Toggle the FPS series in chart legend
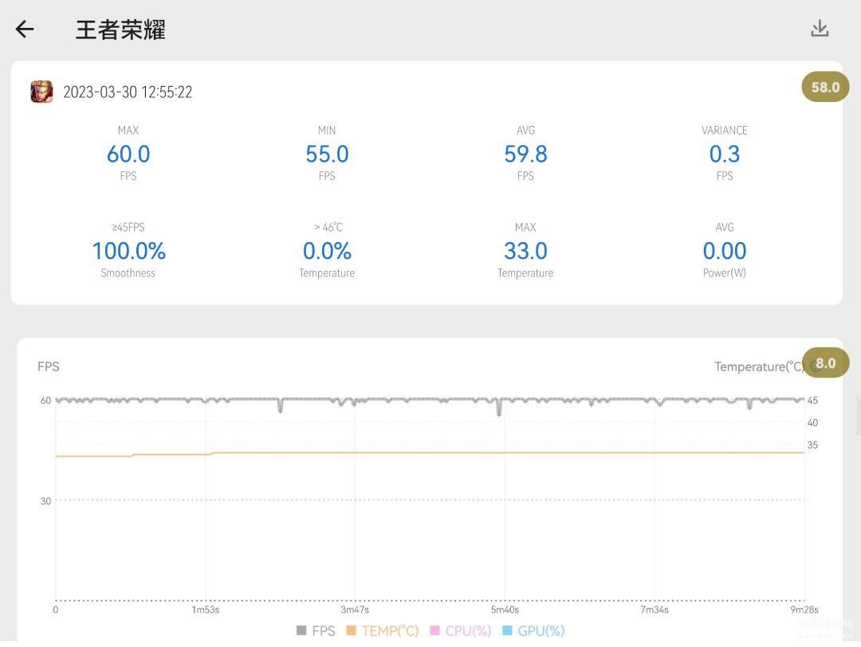The height and width of the screenshot is (647, 861). click(316, 631)
